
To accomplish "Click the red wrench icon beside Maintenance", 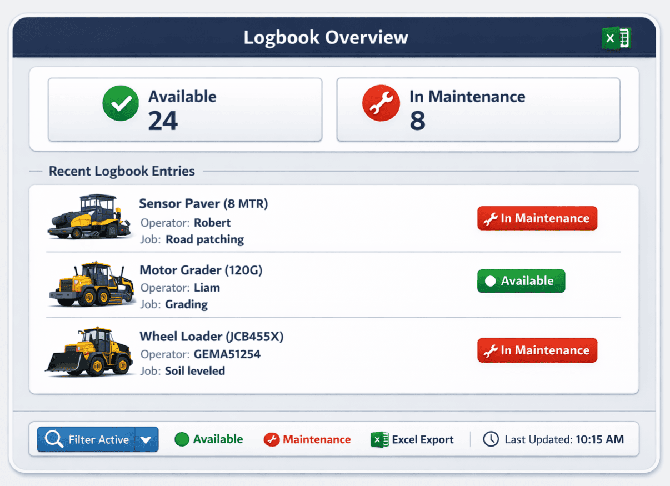I will click(271, 440).
